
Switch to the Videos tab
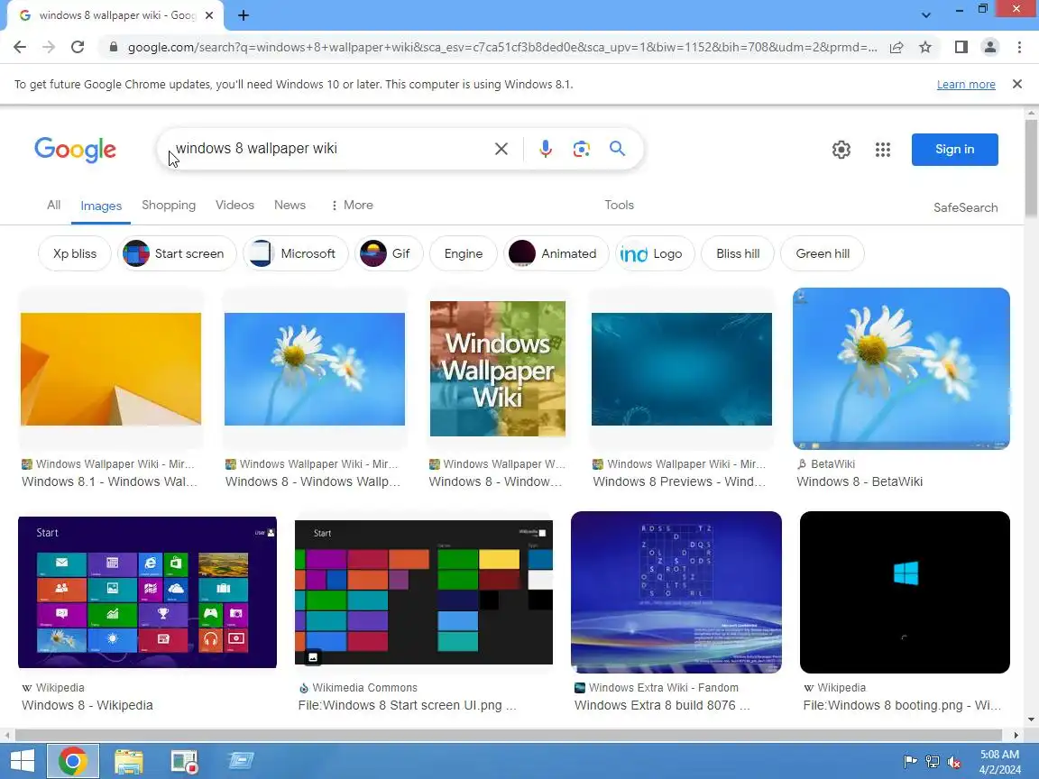(x=234, y=206)
